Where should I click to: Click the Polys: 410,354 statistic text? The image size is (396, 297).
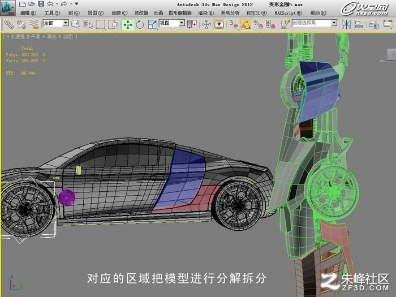pyautogui.click(x=22, y=54)
